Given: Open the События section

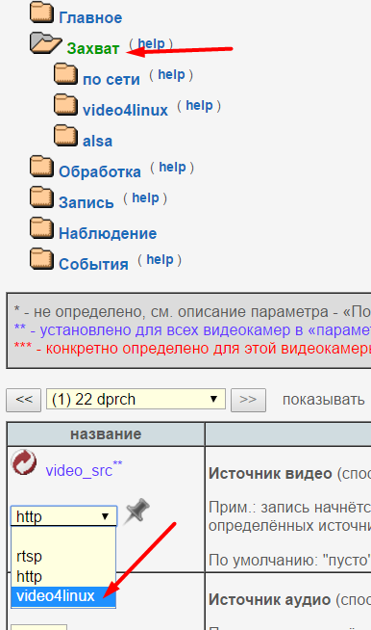Looking at the screenshot, I should tap(93, 264).
